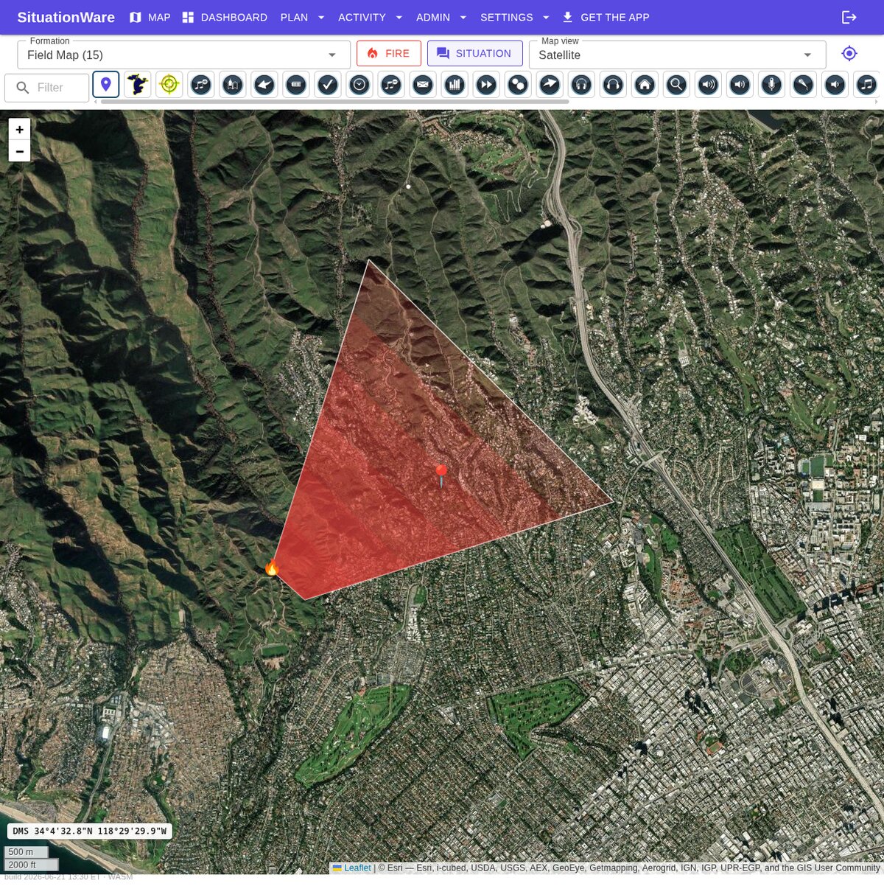Zoom in the map with plus button
884x886 pixels.
click(20, 129)
